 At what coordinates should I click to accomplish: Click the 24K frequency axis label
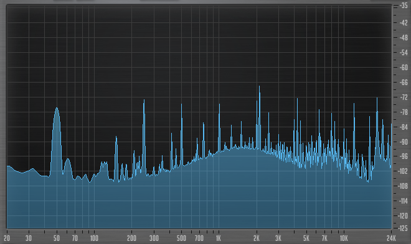tap(391, 238)
